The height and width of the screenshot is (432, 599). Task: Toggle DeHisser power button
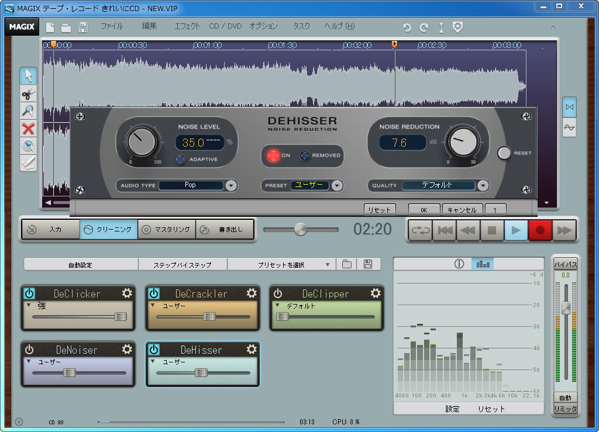coord(154,349)
